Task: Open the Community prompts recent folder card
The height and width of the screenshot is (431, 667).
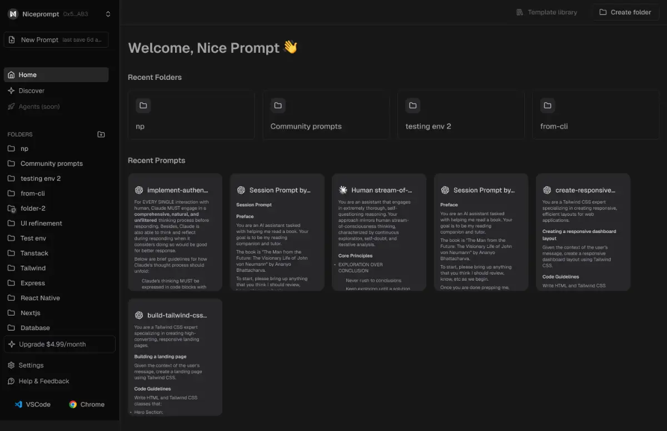Action: (326, 115)
